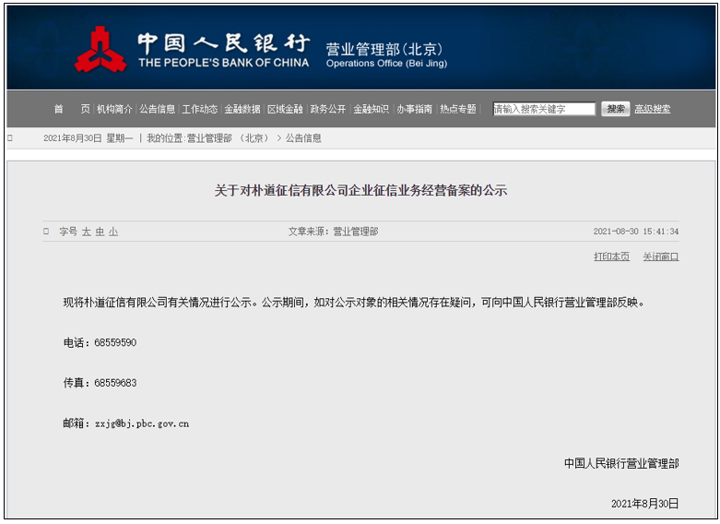Viewport: 720px width, 524px height.
Task: Click the email zxjg@bj.pbc.gov.cn
Action: point(142,423)
